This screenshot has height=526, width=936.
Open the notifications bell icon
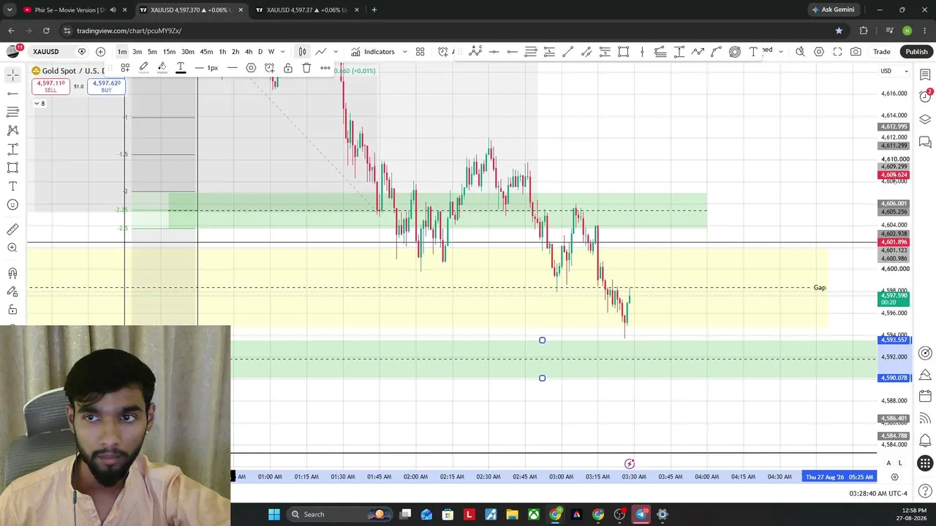[x=925, y=441]
